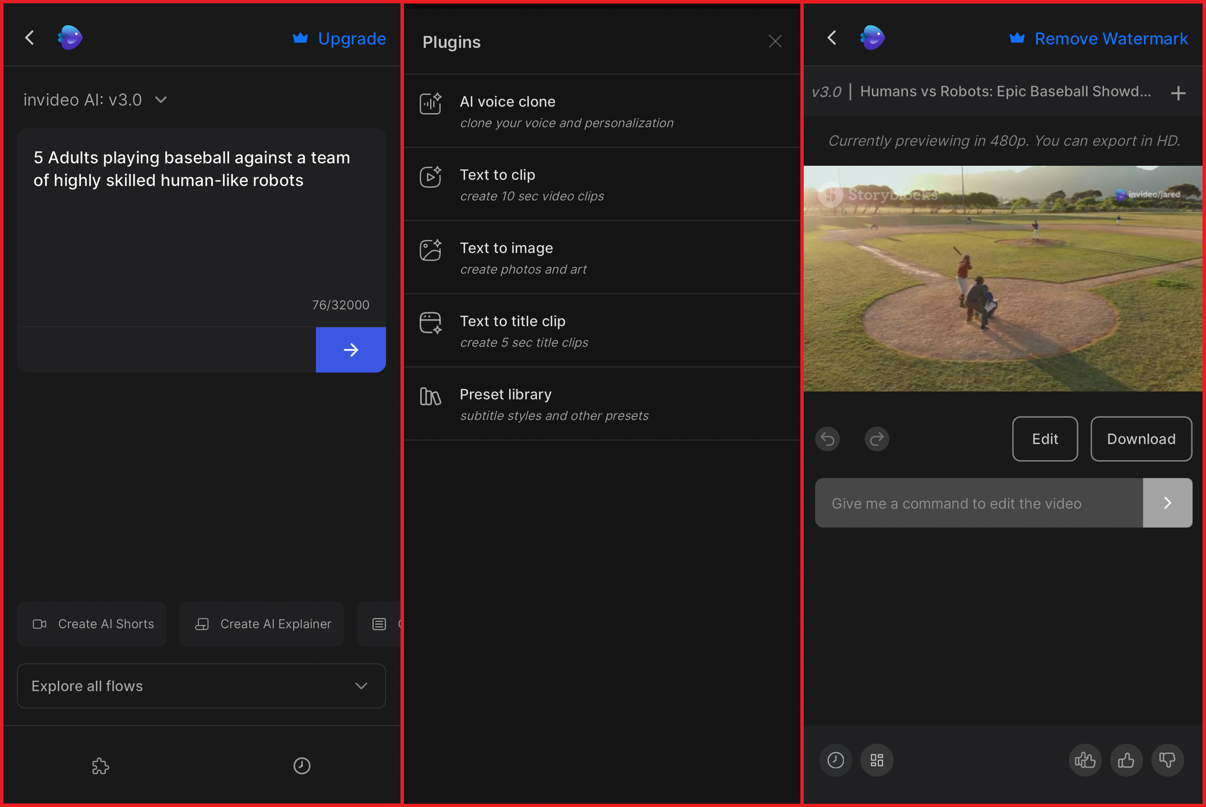
Task: Select the Text to clip plugin icon
Action: (431, 177)
